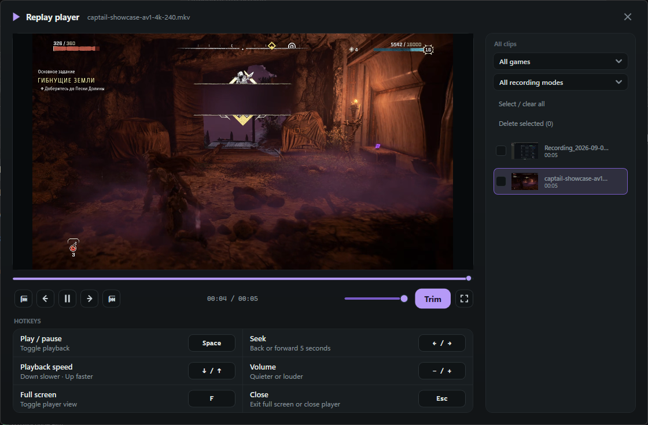Click the captail-showcase-av1-4k-240.mkv file name

(x=138, y=17)
